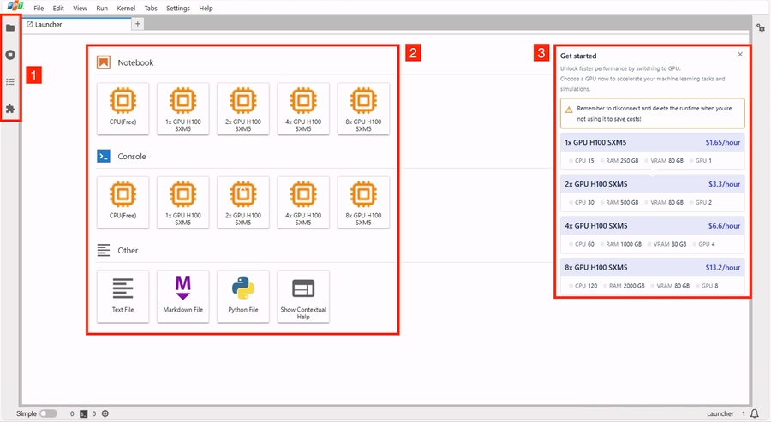Open the extension manager puzzle icon

click(10, 109)
